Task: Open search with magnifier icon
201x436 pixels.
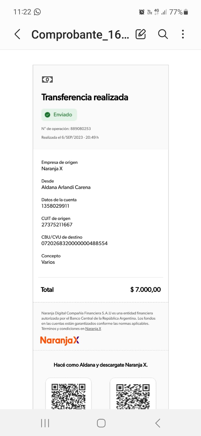Action: (163, 34)
